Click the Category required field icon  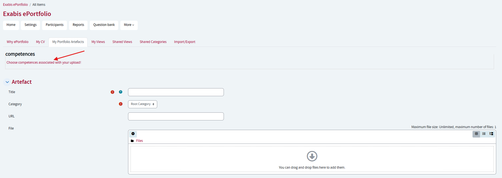click(x=121, y=104)
